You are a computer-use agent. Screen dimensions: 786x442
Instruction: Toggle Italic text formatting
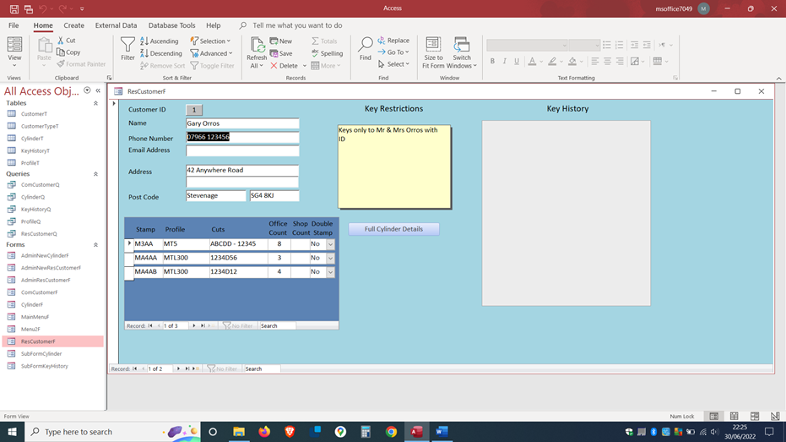click(505, 62)
